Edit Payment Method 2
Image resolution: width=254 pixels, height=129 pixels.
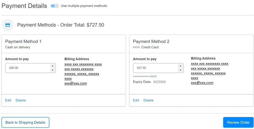[x=136, y=100]
